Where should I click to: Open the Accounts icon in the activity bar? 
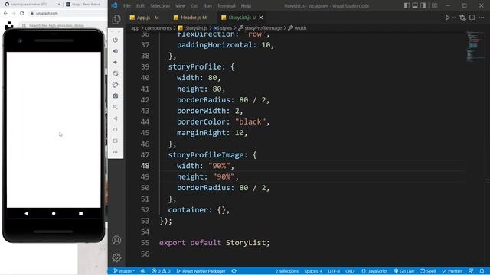point(116,240)
